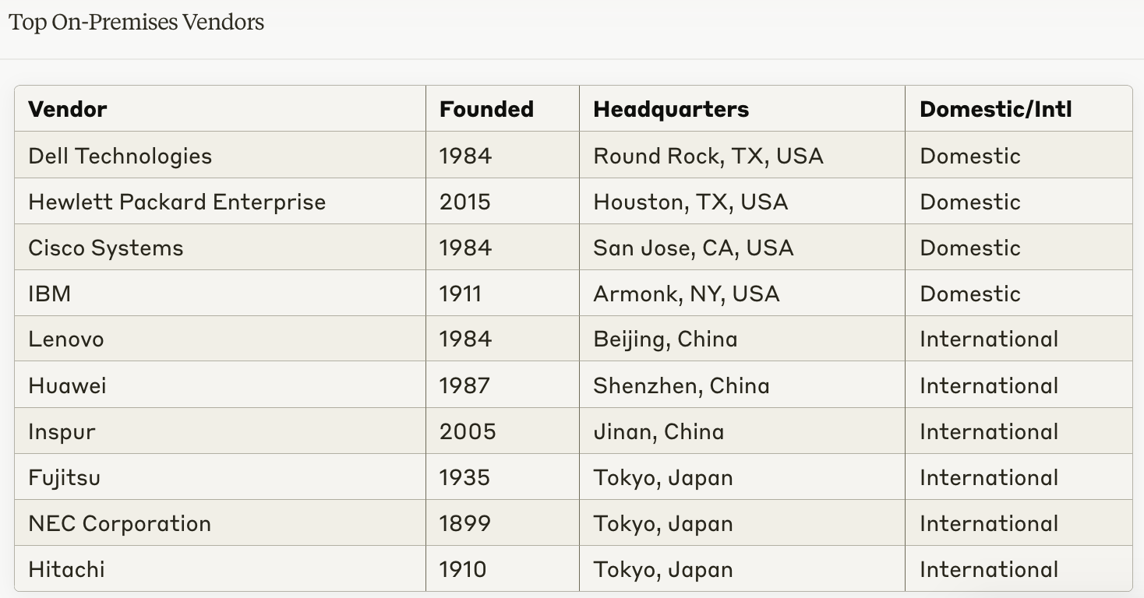Click the "Top On-Premises Vendors" title
Image resolution: width=1144 pixels, height=598 pixels.
click(136, 22)
